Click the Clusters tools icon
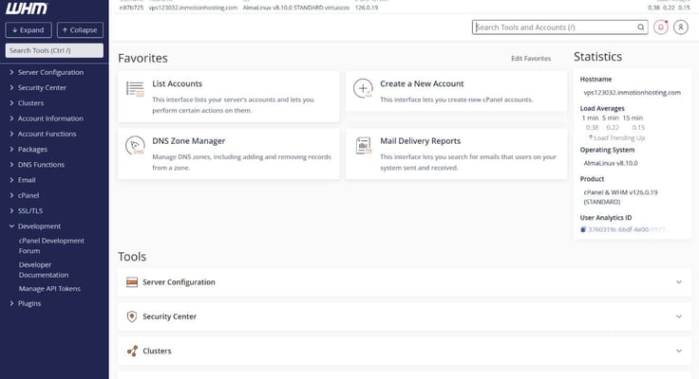The image size is (699, 379). pyautogui.click(x=132, y=351)
